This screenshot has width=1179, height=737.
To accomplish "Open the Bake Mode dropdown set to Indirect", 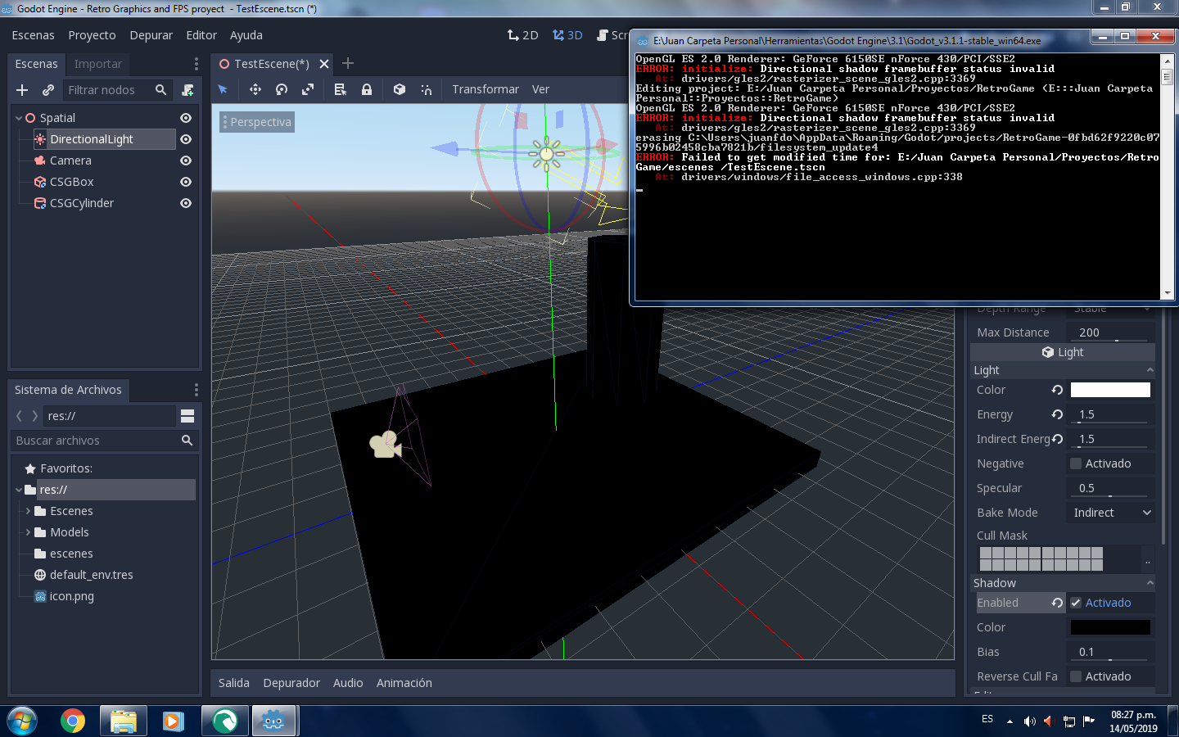I will (1111, 512).
